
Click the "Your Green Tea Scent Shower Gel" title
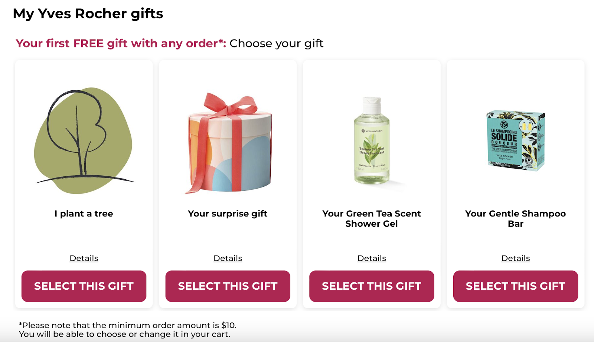tap(372, 219)
